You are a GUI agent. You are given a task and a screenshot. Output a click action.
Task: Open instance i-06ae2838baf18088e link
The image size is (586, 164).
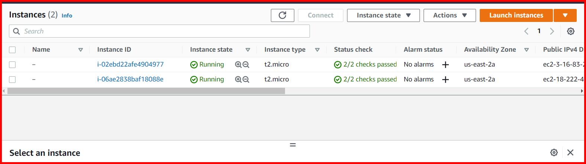point(130,79)
